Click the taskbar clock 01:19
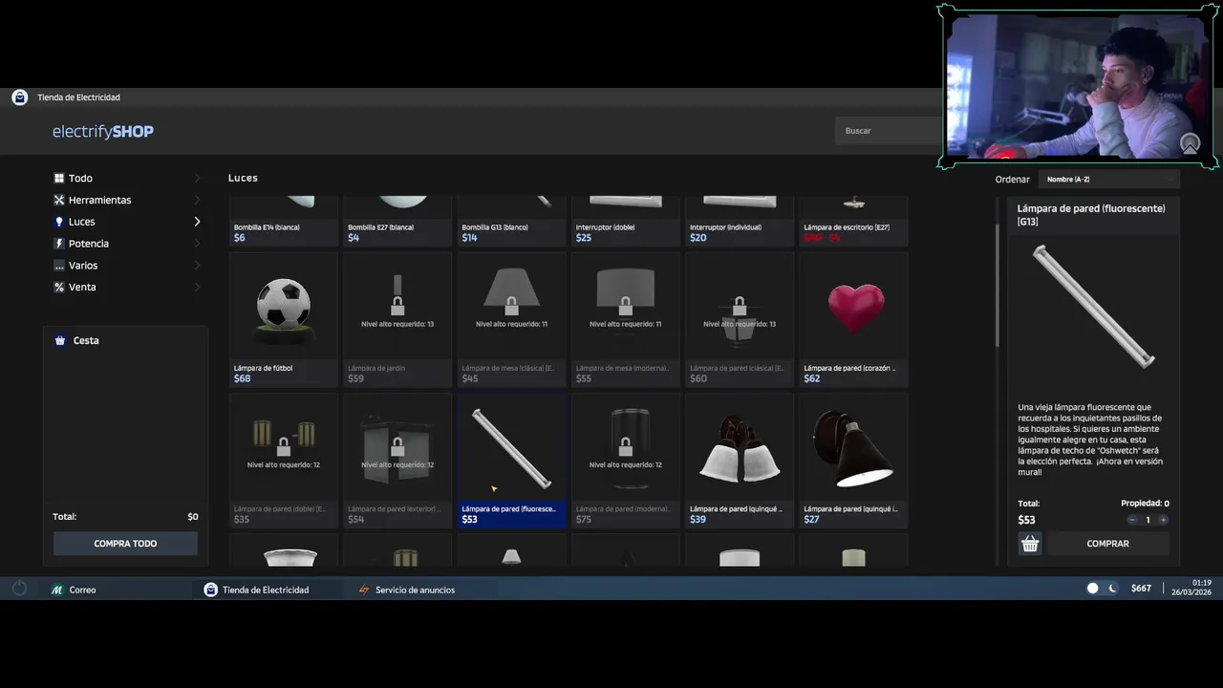Viewport: 1223px width, 688px height. coord(1201,583)
